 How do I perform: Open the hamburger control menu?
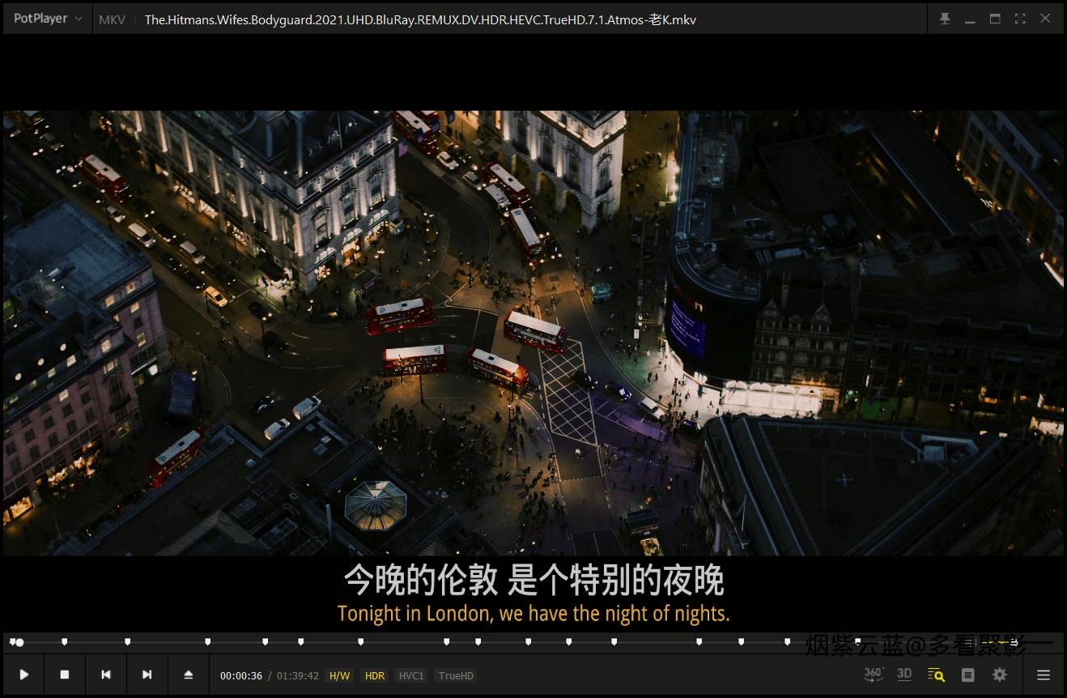click(x=1044, y=674)
